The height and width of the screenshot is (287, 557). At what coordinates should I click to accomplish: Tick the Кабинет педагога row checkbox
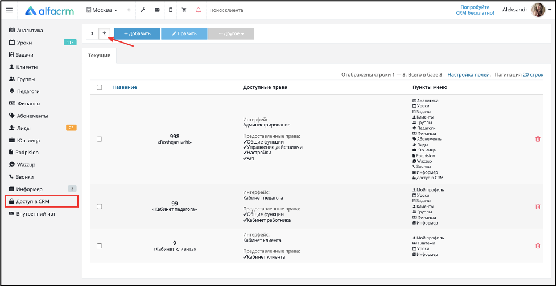coord(100,206)
